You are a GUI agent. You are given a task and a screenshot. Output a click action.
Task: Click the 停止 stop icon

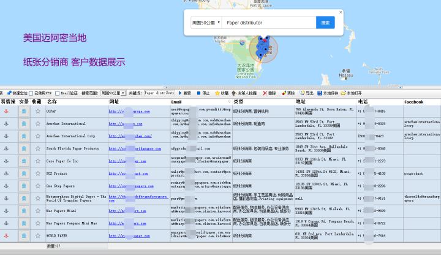(x=198, y=93)
